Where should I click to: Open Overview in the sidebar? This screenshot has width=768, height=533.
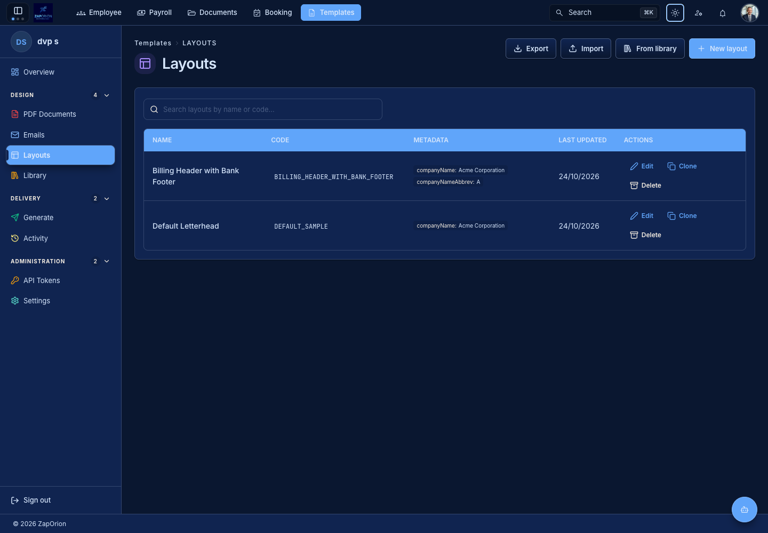60,72
